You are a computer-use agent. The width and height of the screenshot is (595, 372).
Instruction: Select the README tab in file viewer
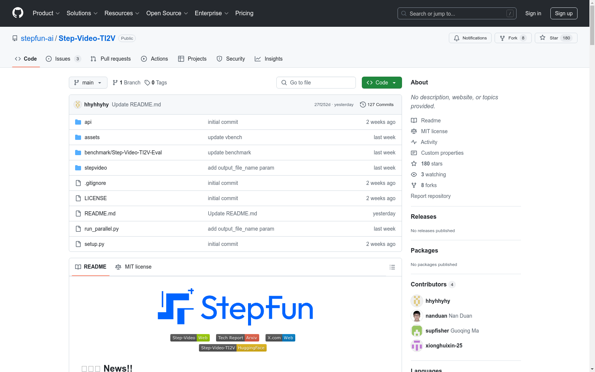coord(91,267)
